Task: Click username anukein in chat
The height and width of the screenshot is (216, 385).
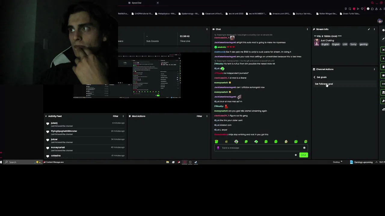Action: tap(221, 47)
